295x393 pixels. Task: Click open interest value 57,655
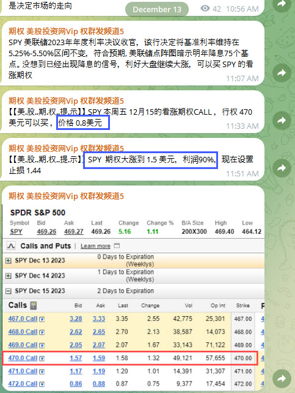pos(215,358)
